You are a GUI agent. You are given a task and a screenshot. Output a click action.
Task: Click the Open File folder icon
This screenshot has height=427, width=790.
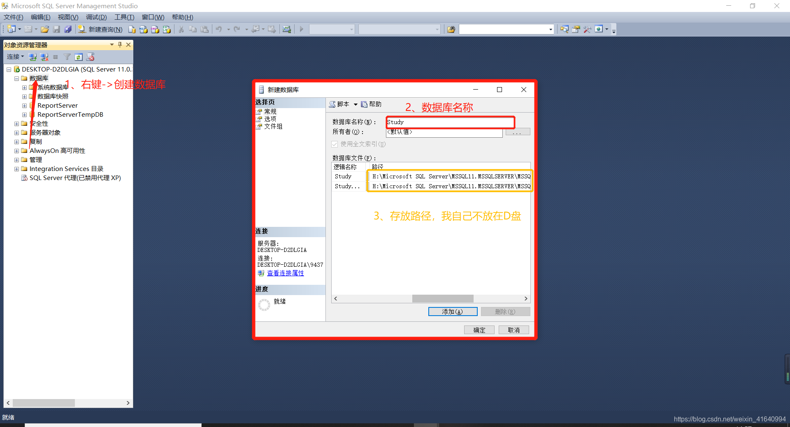pyautogui.click(x=45, y=29)
